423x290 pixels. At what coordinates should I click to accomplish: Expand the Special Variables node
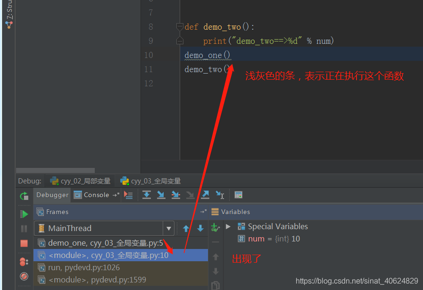[x=228, y=227]
